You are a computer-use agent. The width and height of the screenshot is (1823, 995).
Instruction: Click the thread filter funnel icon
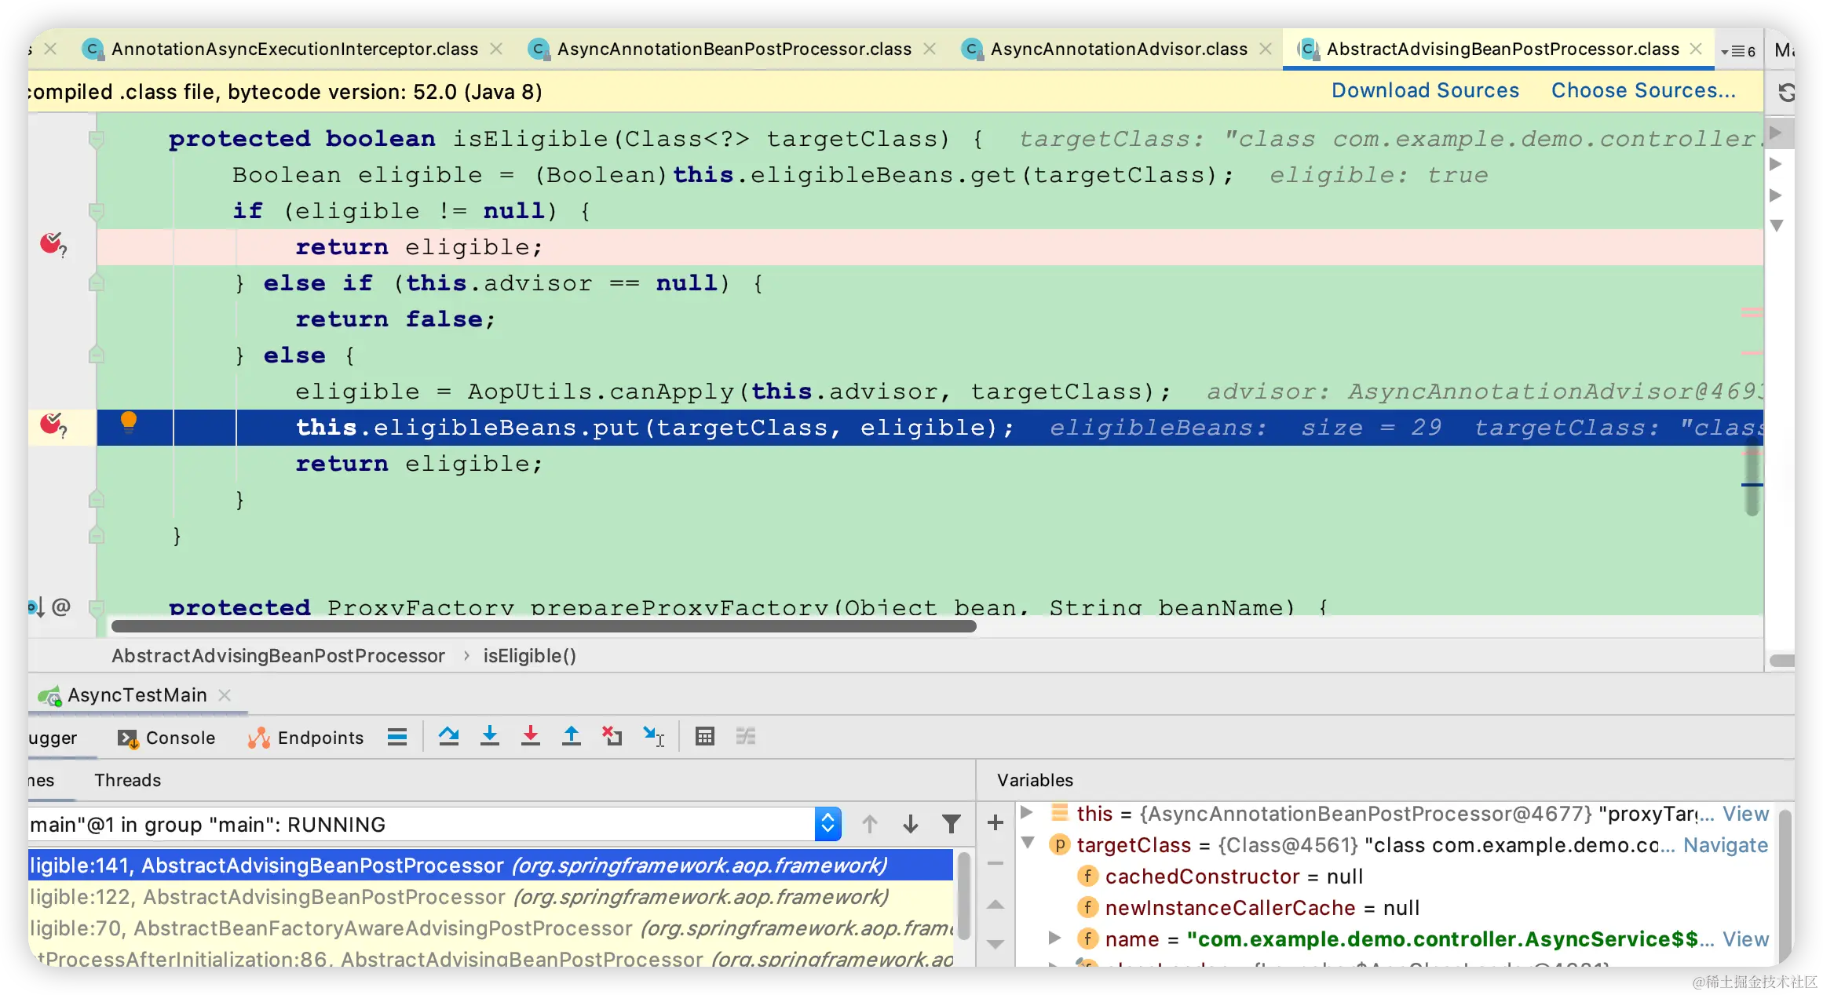tap(951, 824)
